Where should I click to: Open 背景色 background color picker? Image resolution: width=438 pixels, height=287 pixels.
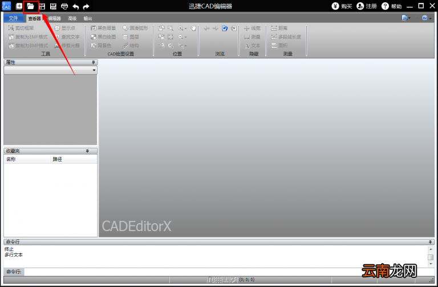pos(101,46)
